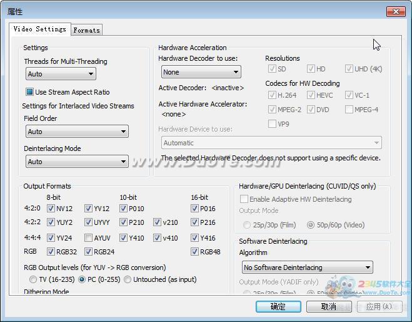Uncheck the Y410 output format
Viewport: 412px width, 322px height.
click(x=123, y=238)
